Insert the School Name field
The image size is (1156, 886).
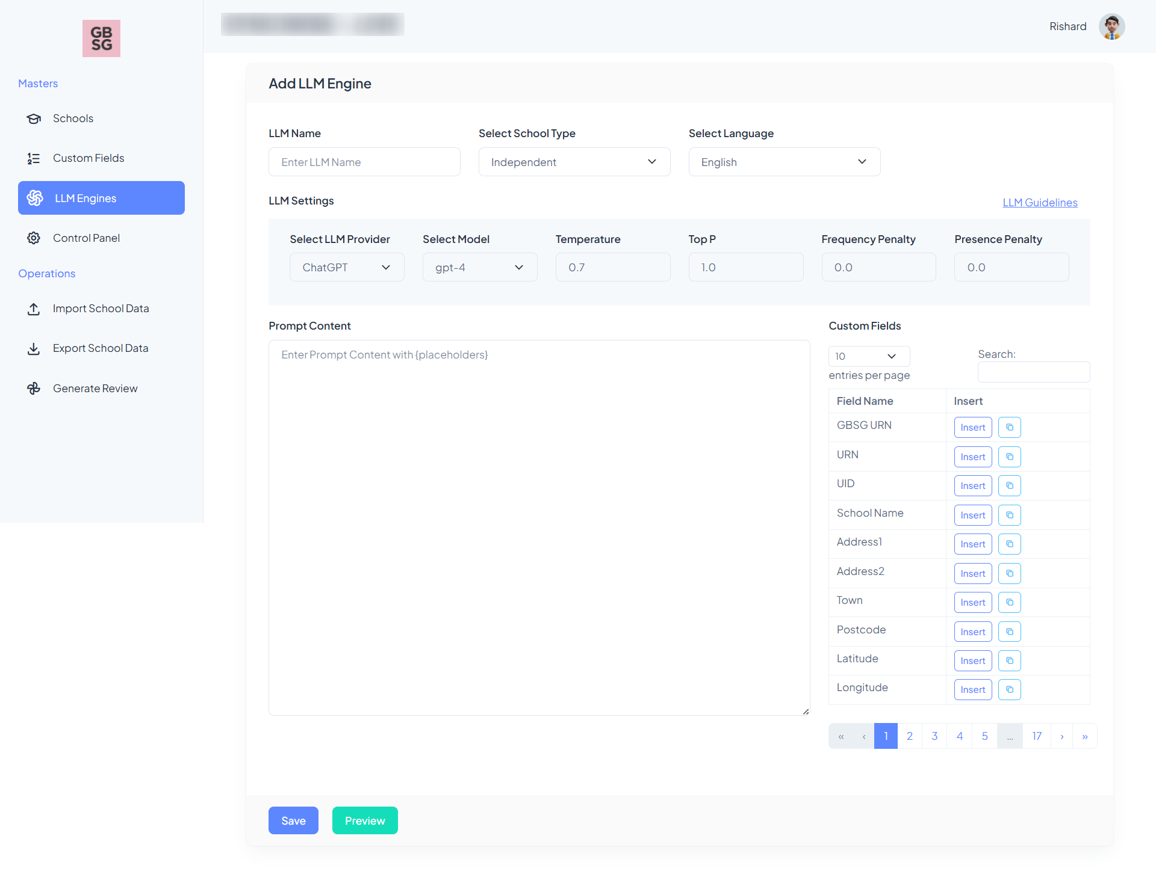pos(973,515)
